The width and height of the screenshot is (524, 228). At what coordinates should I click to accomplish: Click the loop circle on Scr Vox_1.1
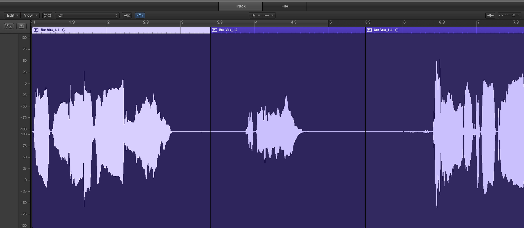click(x=63, y=30)
